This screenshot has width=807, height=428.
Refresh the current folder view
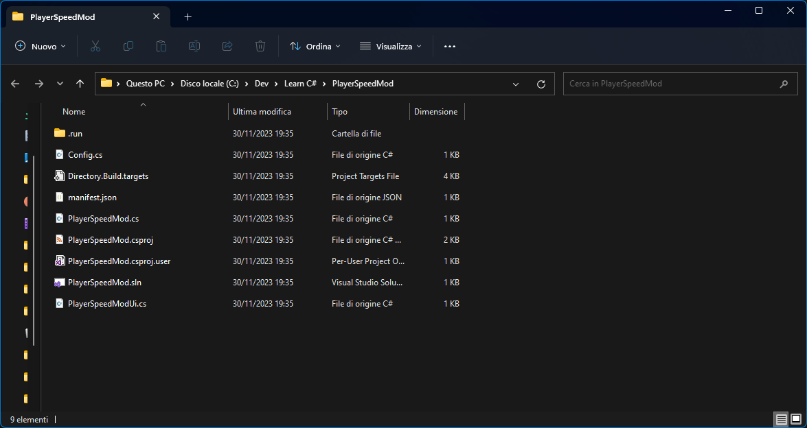tap(541, 84)
